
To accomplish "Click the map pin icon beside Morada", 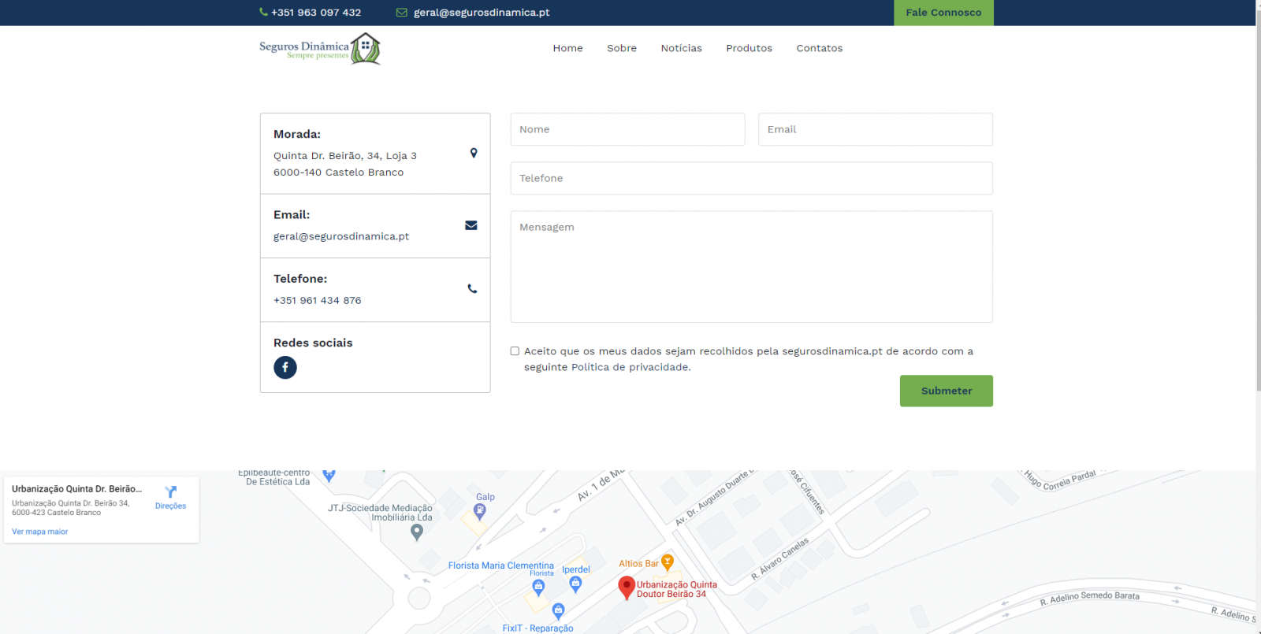I will click(x=474, y=153).
